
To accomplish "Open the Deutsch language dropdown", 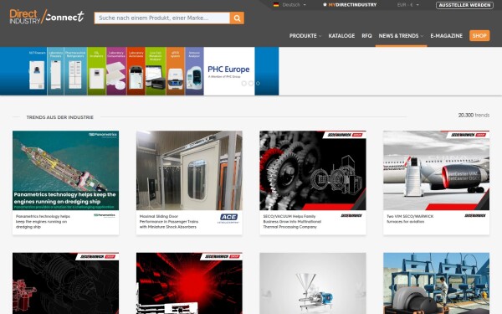I will (294, 5).
